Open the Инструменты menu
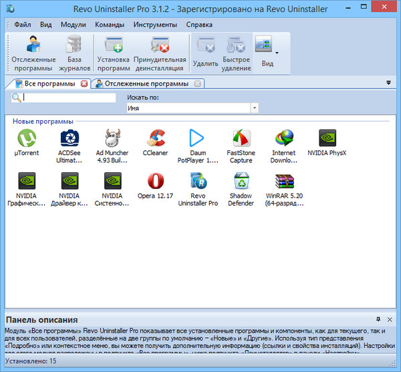Image resolution: width=401 pixels, height=372 pixels. pos(155,25)
